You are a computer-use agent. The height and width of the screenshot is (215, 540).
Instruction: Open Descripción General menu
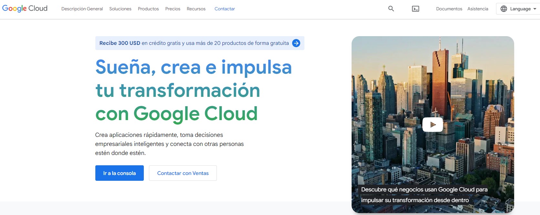point(82,9)
